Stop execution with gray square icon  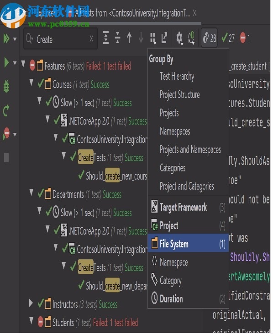(6, 158)
